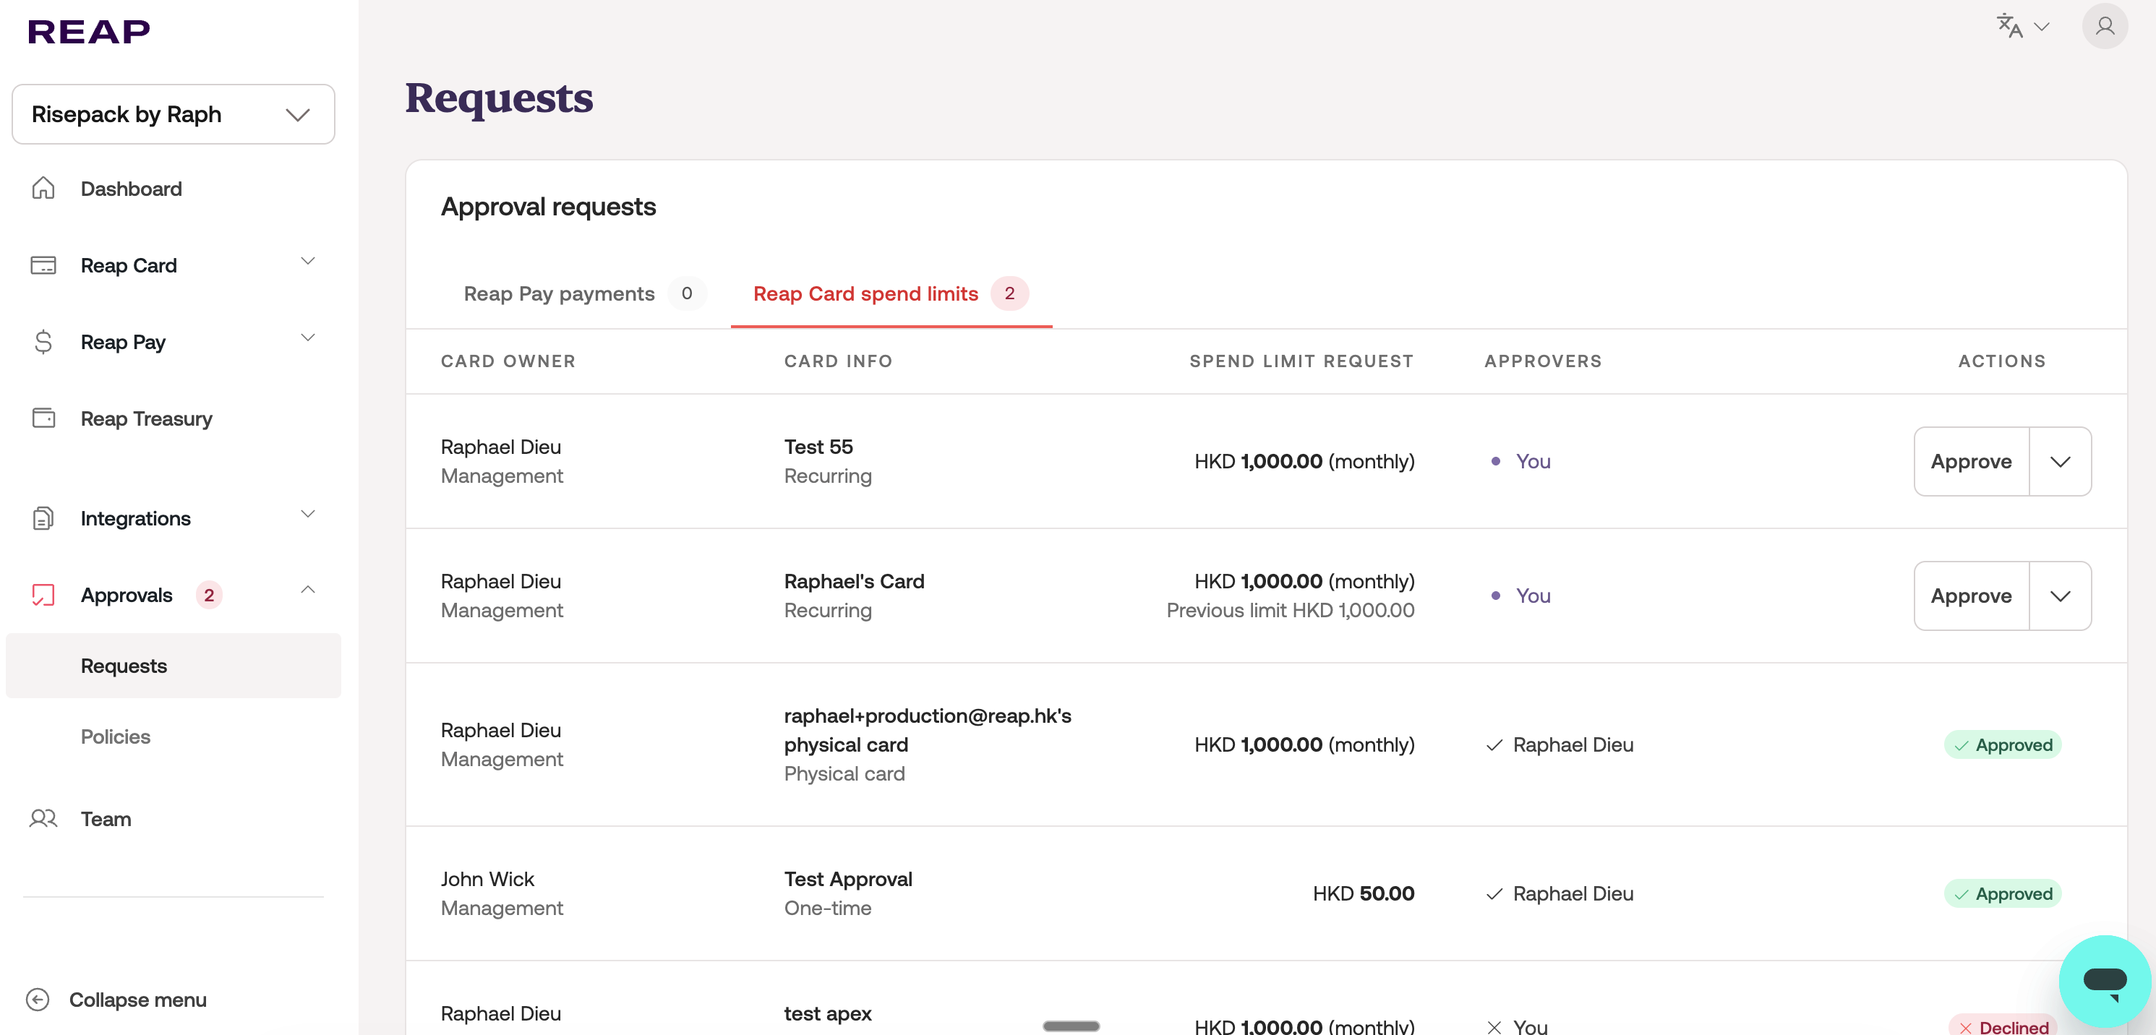Click the Approvers column header
This screenshot has width=2156, height=1035.
pyautogui.click(x=1542, y=361)
